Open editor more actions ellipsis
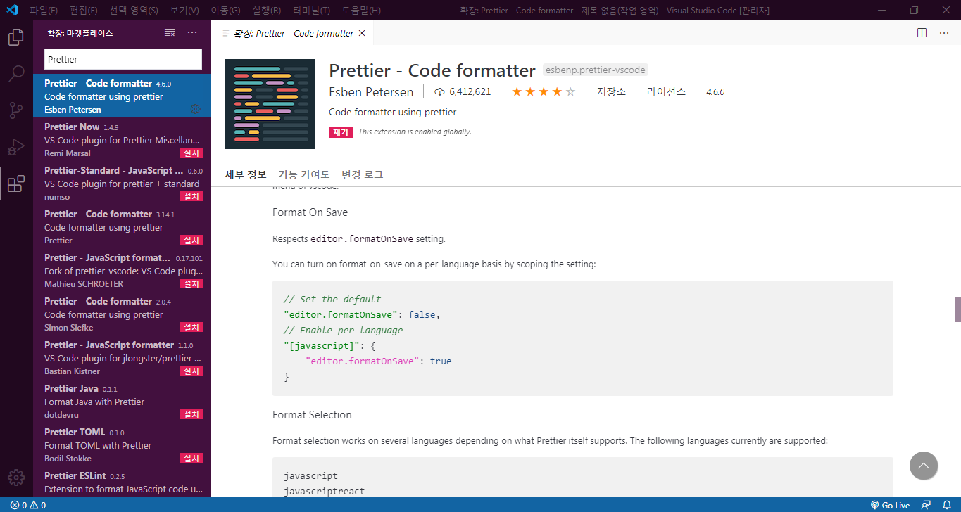The image size is (961, 512). pos(944,33)
